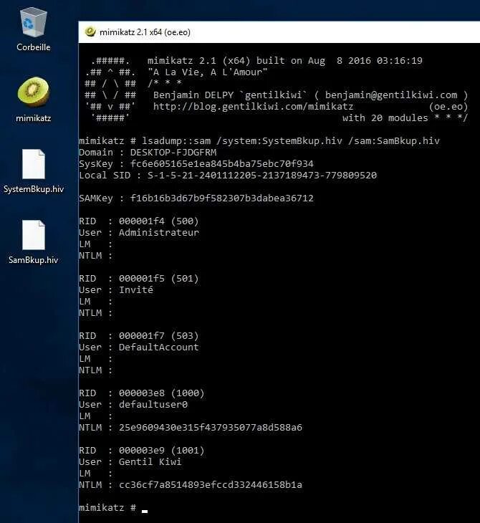Click the user name Gentil Kiwi
The height and width of the screenshot is (523, 480).
coord(150,462)
